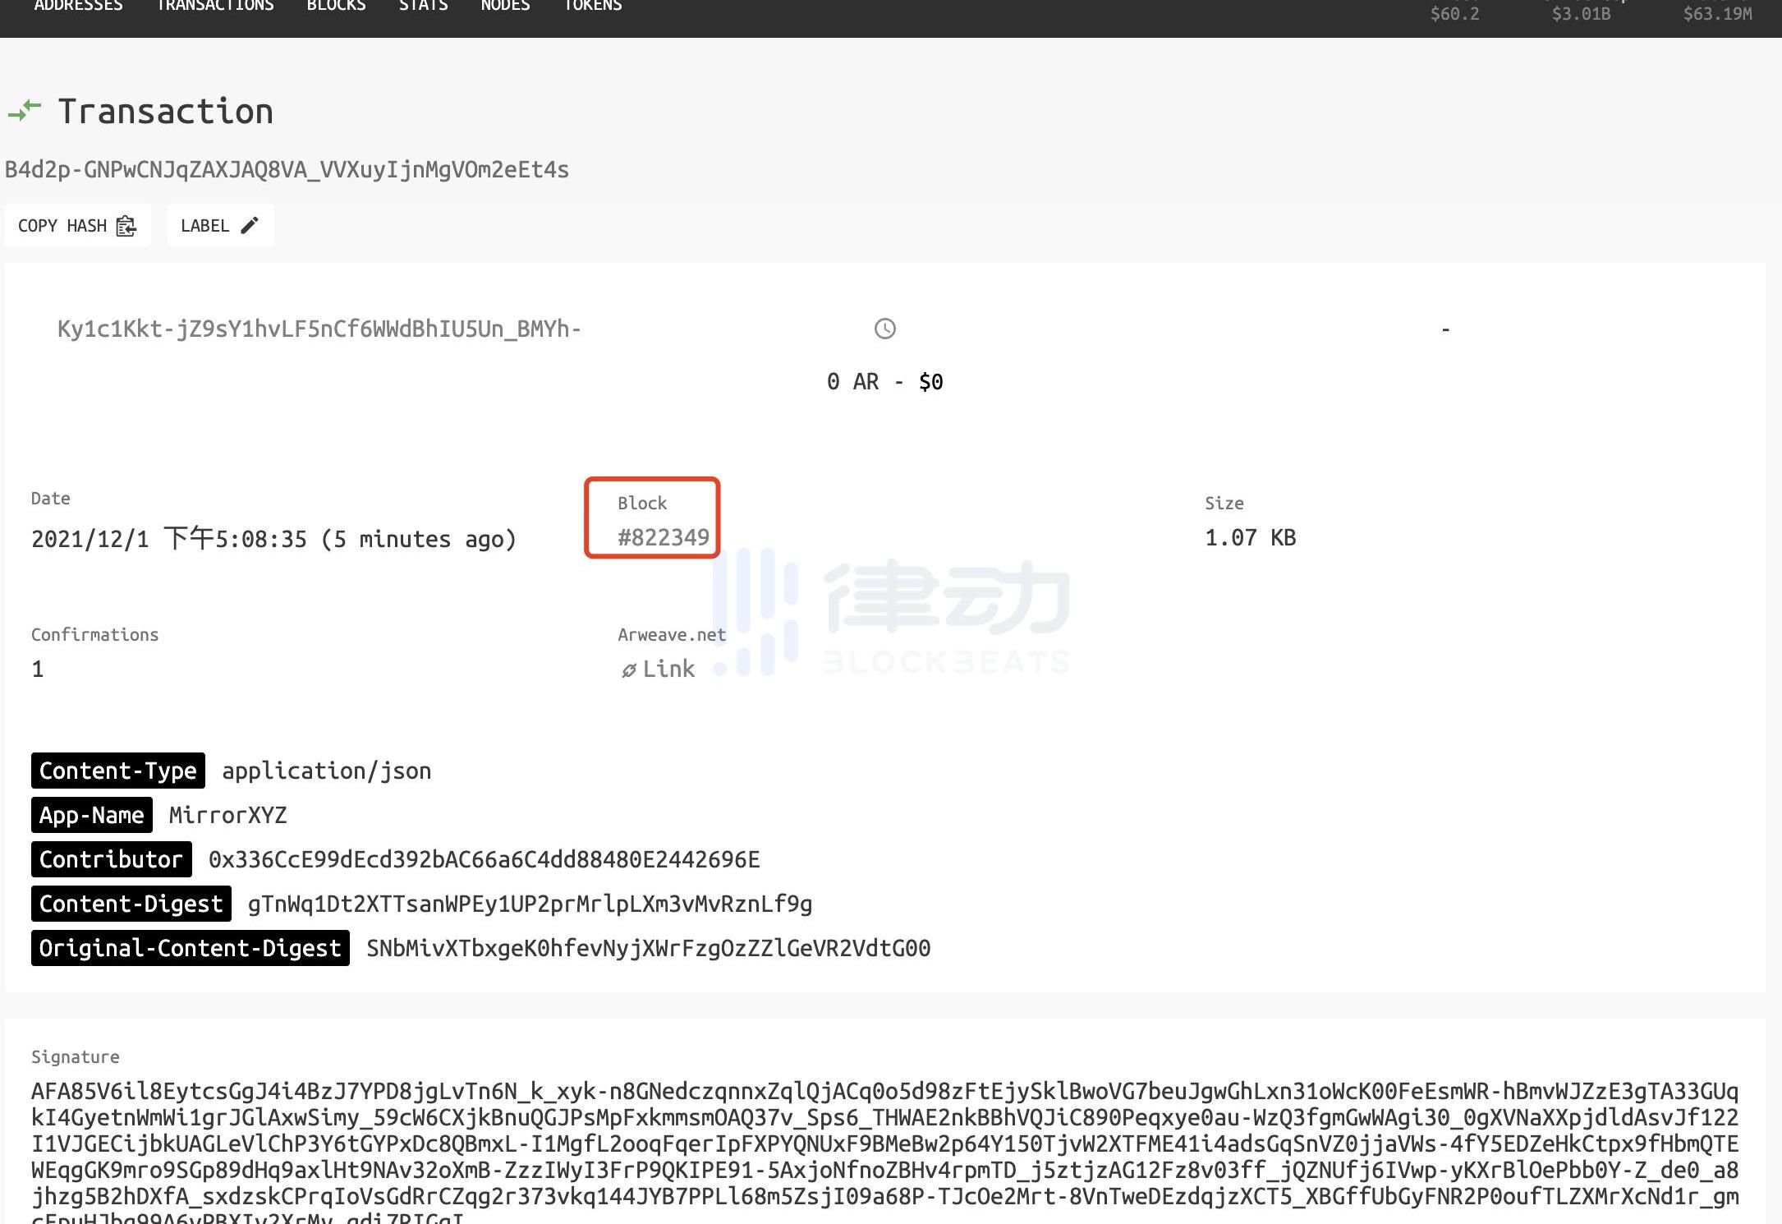Click the Original-Content-Digest tag label
This screenshot has height=1224, width=1782.
click(x=190, y=948)
